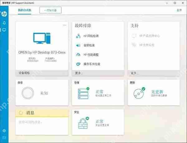Click the storage drives icon
The image size is (187, 143).
(x=83, y=93)
